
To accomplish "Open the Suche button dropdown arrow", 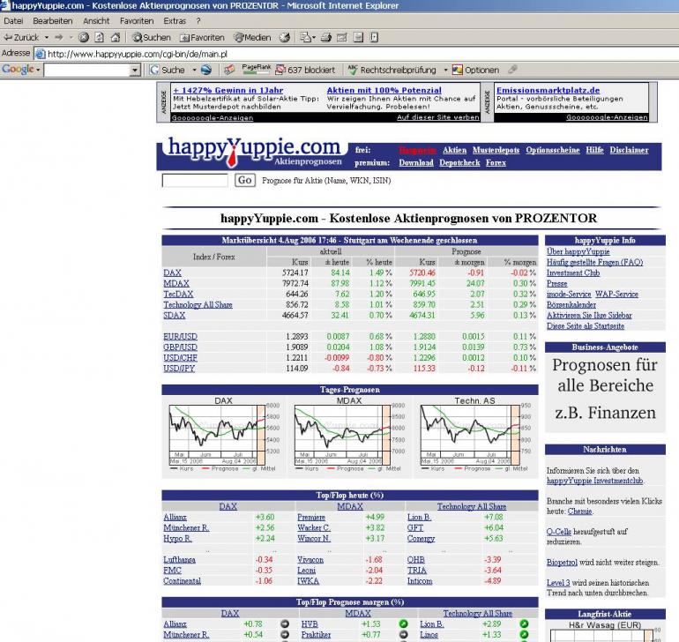I will coord(194,70).
